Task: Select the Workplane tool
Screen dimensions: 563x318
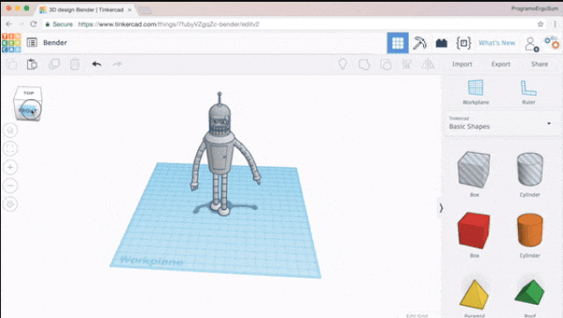Action: [475, 92]
